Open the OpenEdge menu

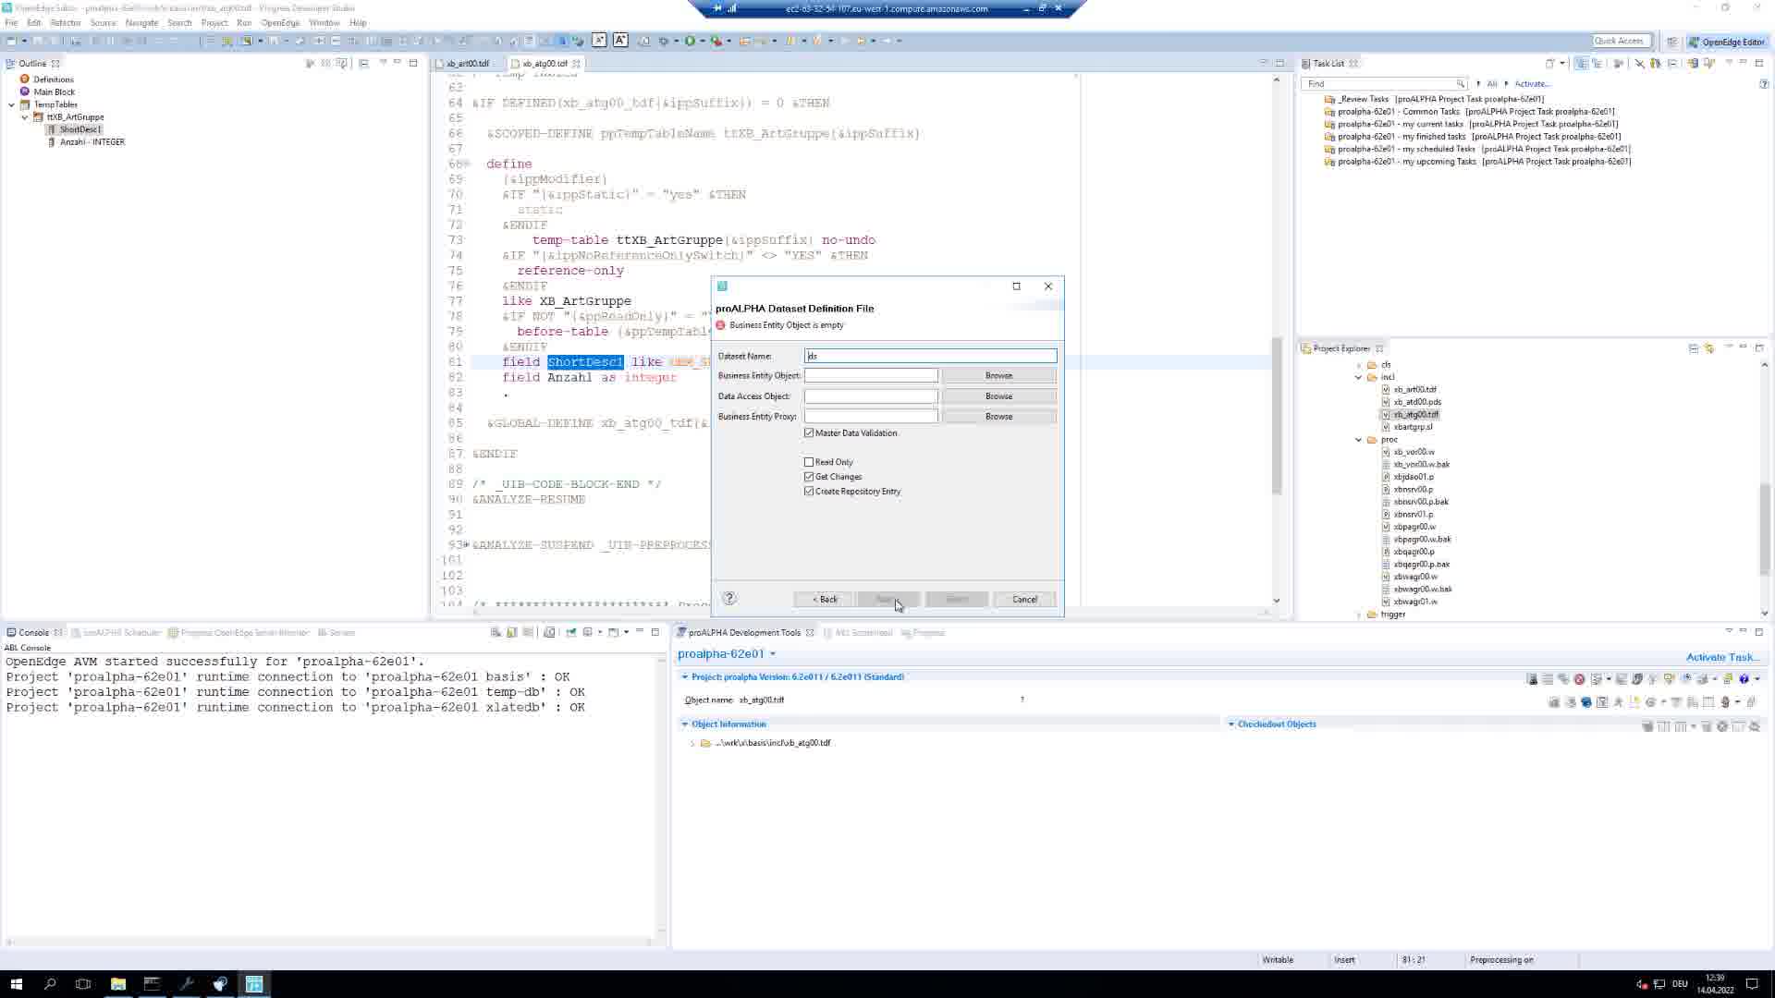click(x=280, y=22)
